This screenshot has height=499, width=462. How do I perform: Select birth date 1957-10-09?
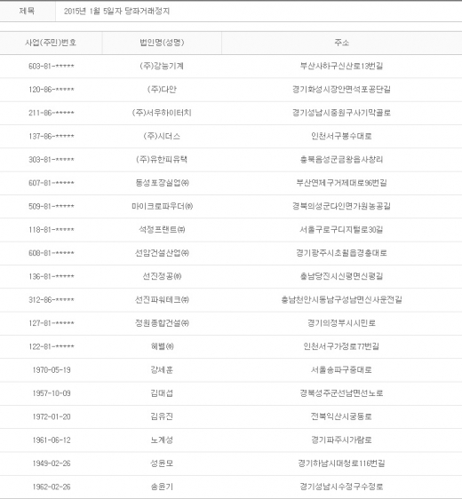[52, 393]
